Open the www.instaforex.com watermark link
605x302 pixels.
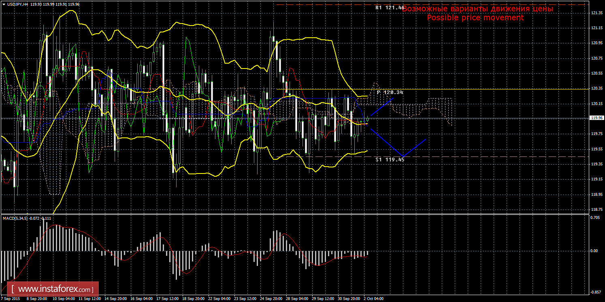click(55, 289)
